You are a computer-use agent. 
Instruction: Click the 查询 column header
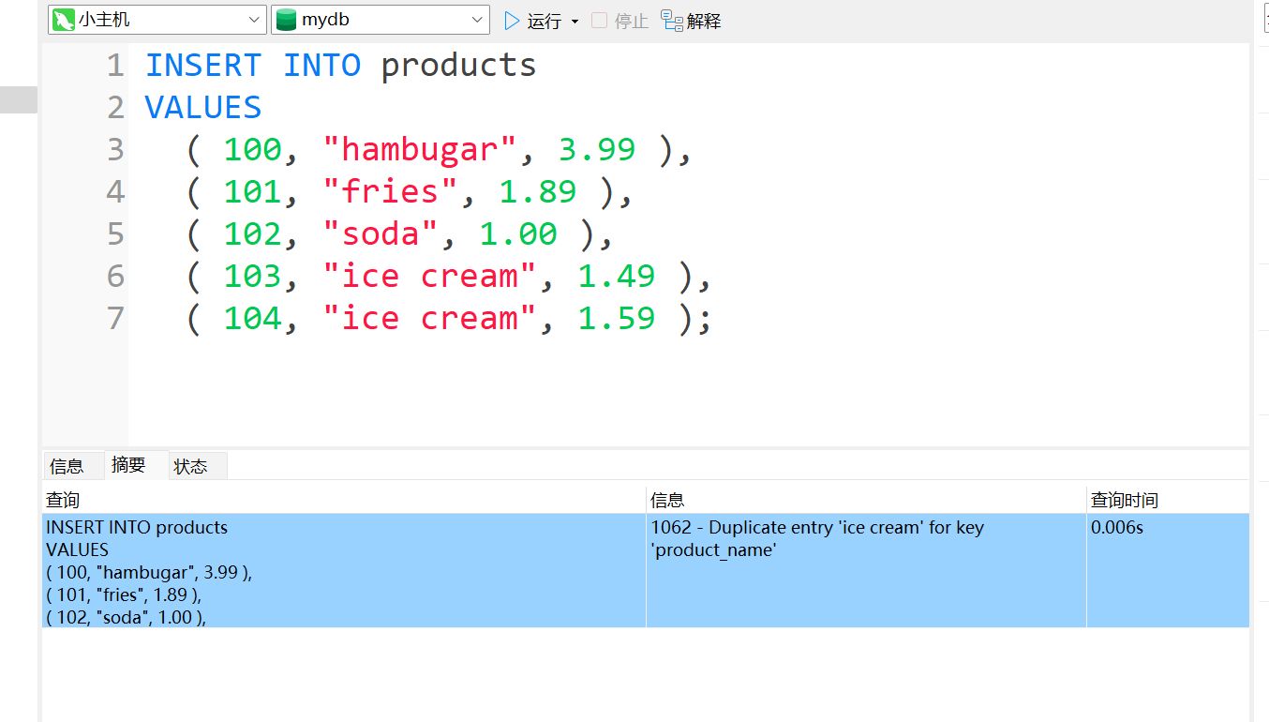point(63,500)
